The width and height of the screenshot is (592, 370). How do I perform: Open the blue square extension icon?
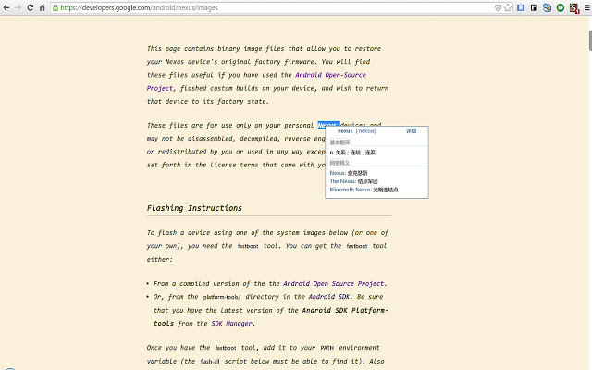pyautogui.click(x=521, y=7)
